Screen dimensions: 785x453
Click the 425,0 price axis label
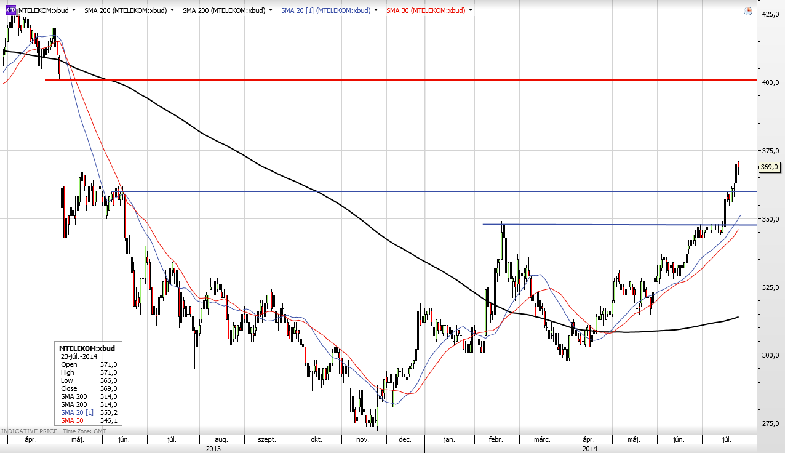[771, 14]
